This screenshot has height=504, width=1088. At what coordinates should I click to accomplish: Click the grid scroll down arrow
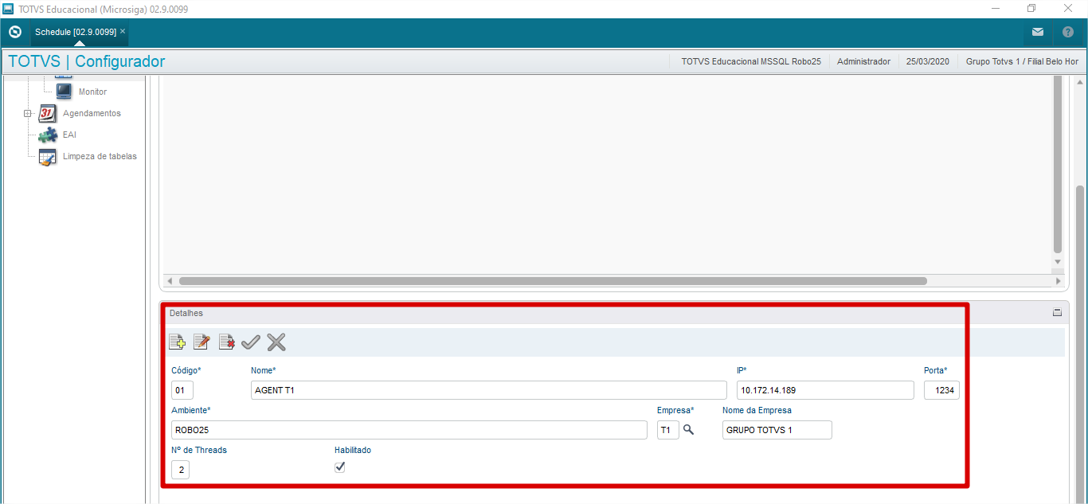1058,261
